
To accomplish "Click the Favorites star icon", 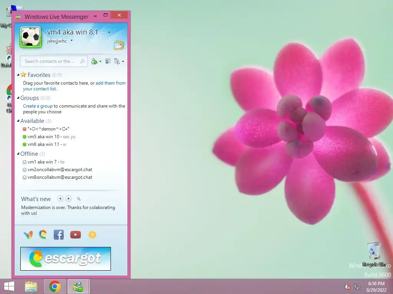I will (23, 75).
